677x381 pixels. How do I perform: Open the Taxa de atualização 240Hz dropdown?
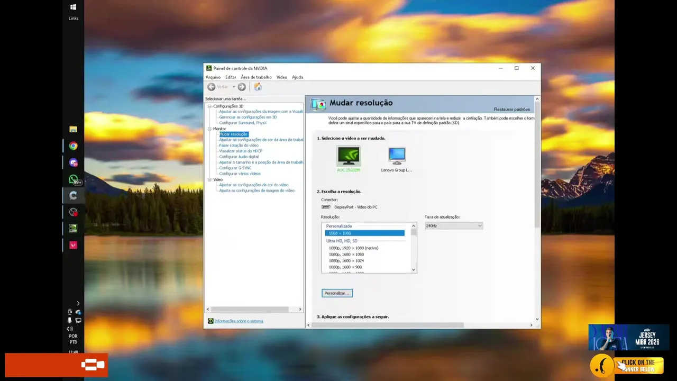point(454,226)
